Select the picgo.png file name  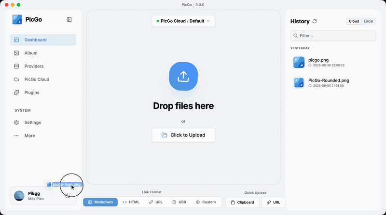pos(318,60)
